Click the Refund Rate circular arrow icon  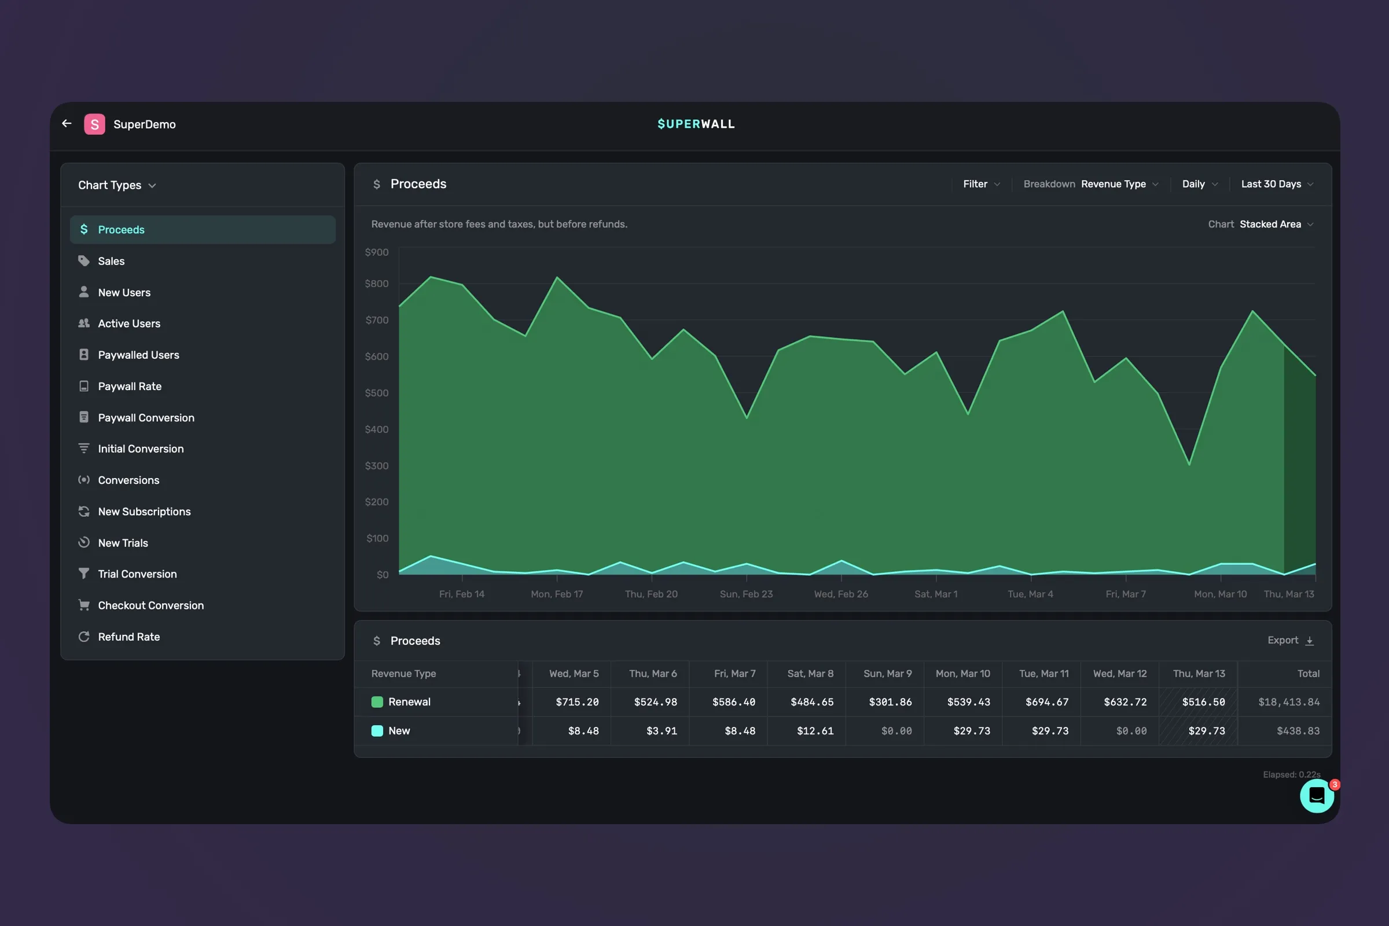tap(84, 636)
